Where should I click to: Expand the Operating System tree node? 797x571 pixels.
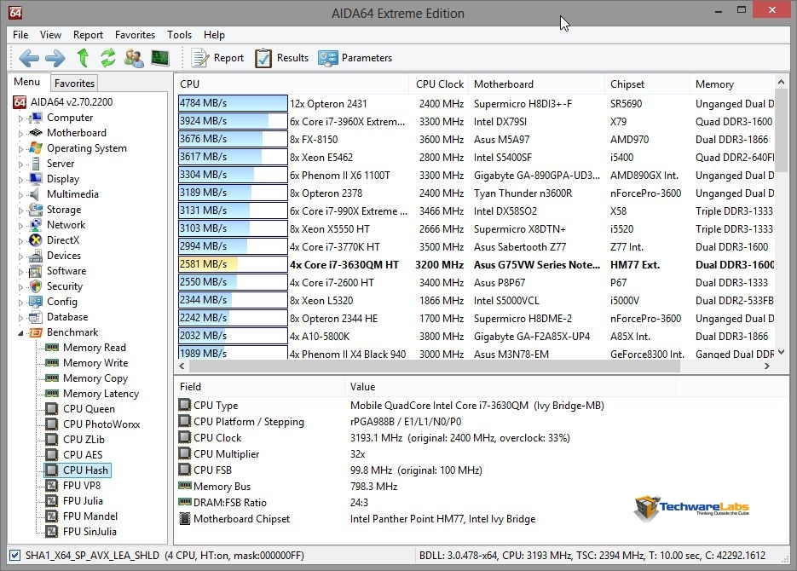20,149
